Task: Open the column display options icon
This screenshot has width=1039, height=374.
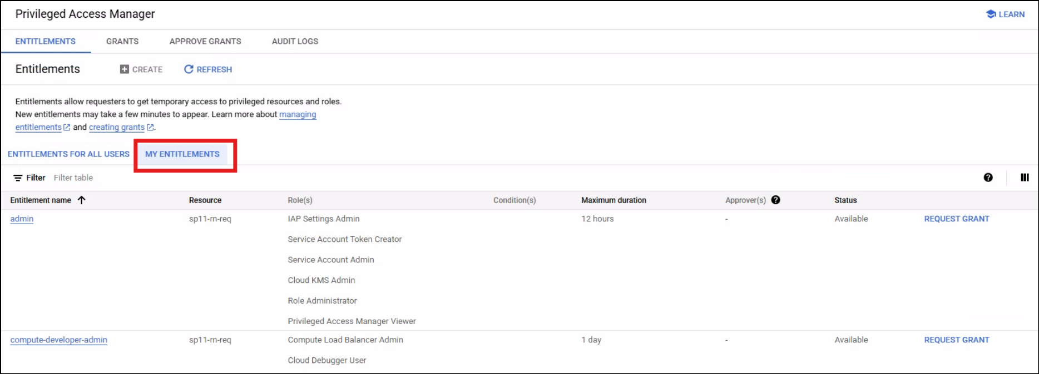Action: [1025, 178]
